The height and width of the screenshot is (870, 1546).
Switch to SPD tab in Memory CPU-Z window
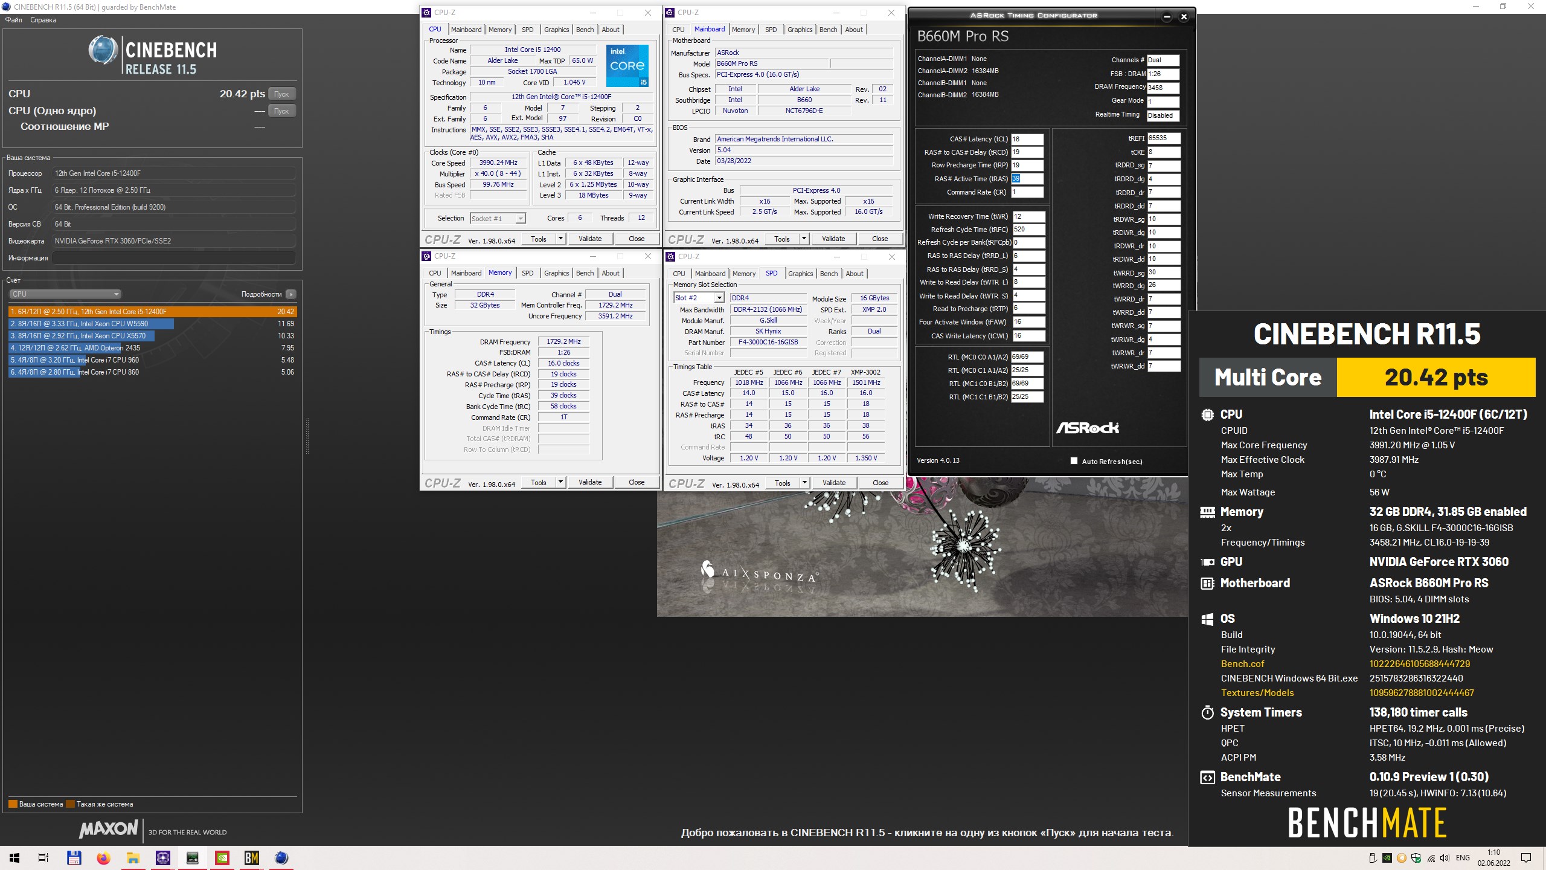[x=527, y=273]
